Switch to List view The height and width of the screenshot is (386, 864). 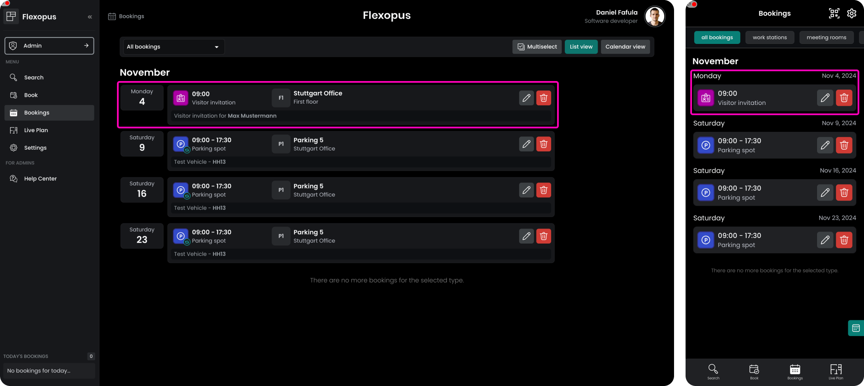point(581,47)
